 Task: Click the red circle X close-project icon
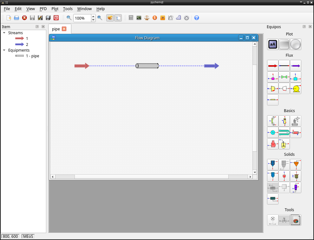tap(24, 18)
